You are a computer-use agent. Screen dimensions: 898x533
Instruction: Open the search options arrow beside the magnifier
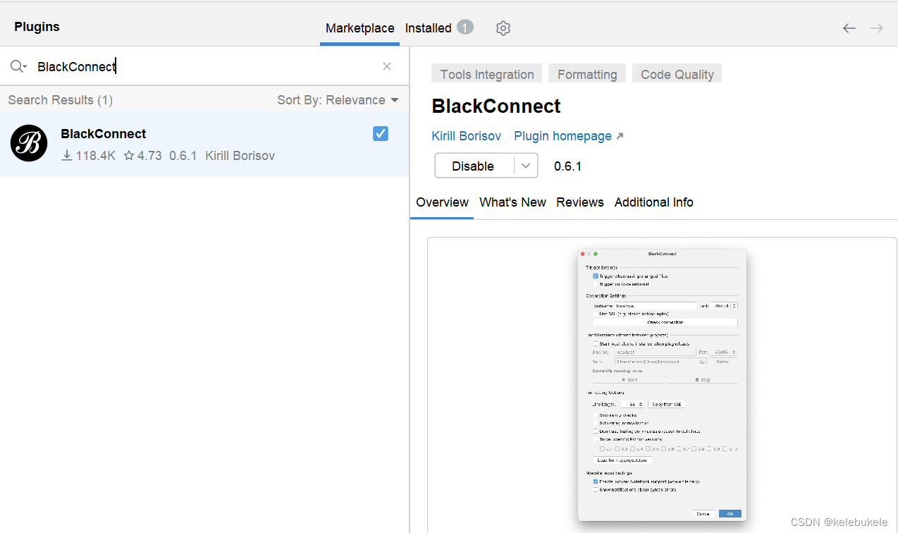point(26,66)
